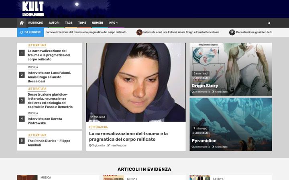The image size is (289, 180).
Task: Open list article 1 La carnevalizzazione del trauma
Action: (x=49, y=55)
